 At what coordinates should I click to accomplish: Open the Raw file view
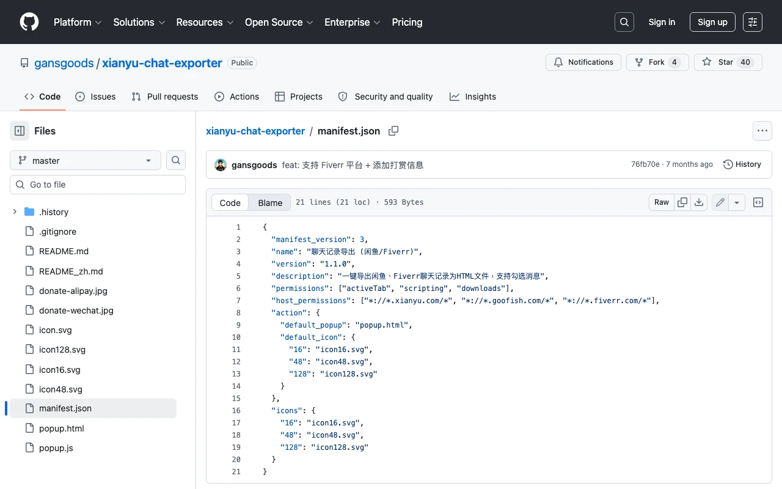coord(662,202)
